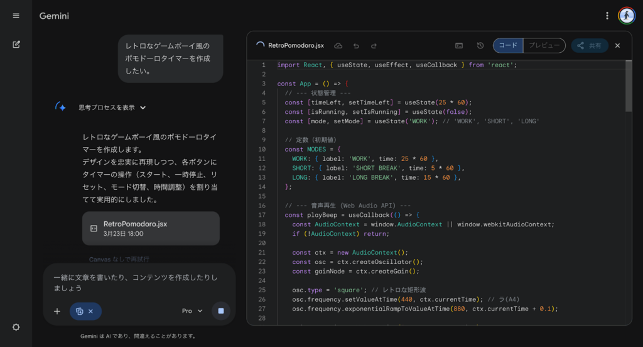
Task: Remove the Canvas tool chip
Action: point(90,311)
